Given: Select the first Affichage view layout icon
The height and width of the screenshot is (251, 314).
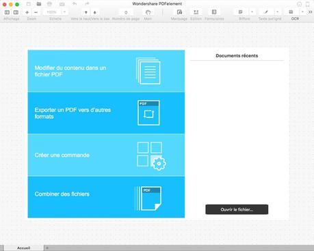Looking at the screenshot, I should pyautogui.click(x=7, y=12).
